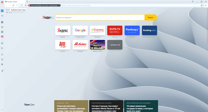Open the AliExpress speed dial tile
Viewport: 208px width, 112px height.
(97, 30)
